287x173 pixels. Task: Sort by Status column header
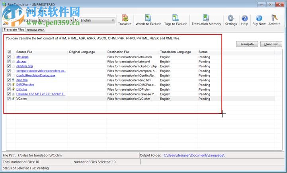(x=203, y=52)
